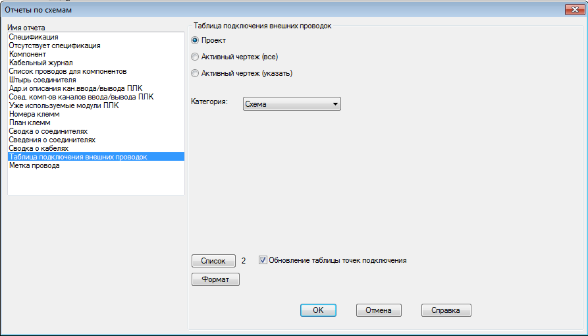Screen dimensions: 588x336
Task: Select Сводка о кабелях item
Action: coord(39,148)
